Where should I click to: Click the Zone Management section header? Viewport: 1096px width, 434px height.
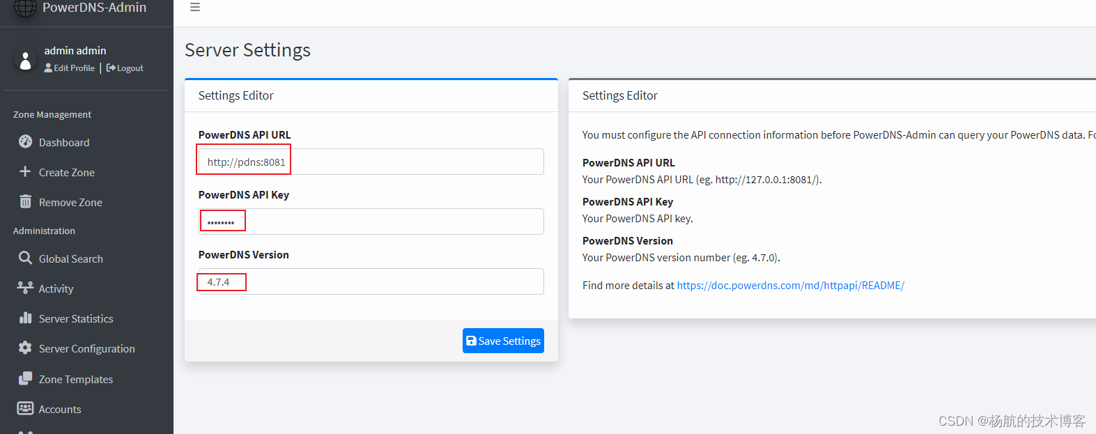click(x=52, y=114)
